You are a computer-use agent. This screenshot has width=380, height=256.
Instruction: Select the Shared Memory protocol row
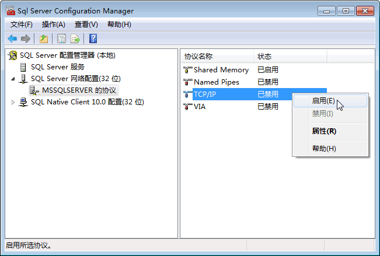tap(254, 70)
